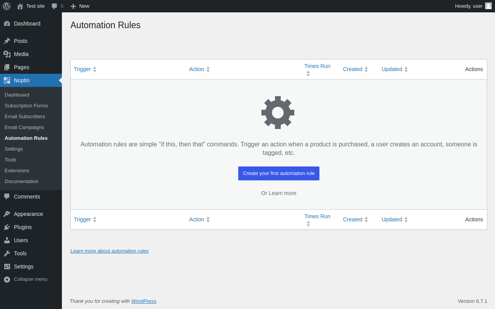Click the Actions column label in footer row
495x309 pixels.
(474, 219)
